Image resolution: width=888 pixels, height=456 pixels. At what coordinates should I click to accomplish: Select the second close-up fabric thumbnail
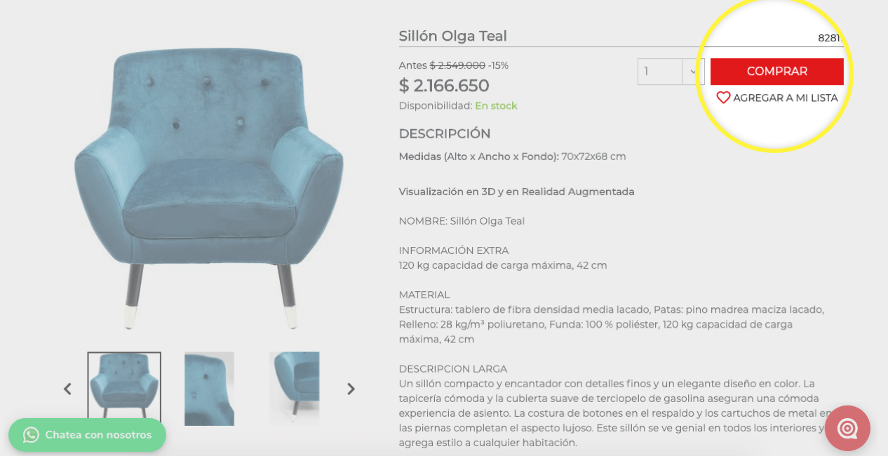point(209,388)
